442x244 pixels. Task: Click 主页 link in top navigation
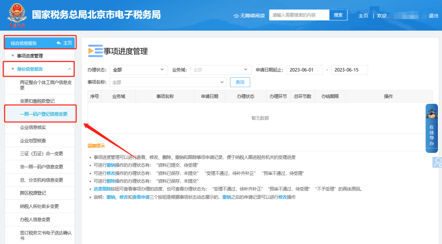coord(363,16)
